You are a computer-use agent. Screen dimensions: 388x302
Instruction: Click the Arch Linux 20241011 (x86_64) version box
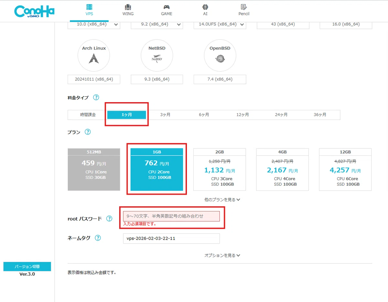[x=94, y=79]
